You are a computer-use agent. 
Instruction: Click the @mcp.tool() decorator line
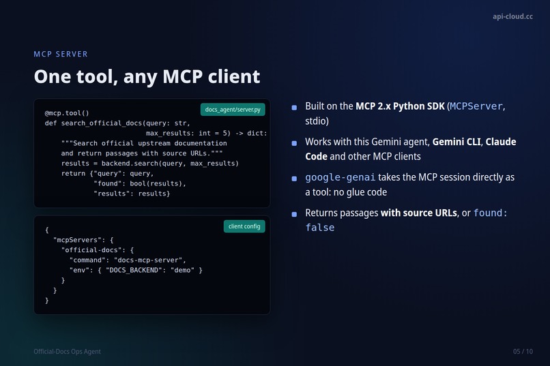67,112
